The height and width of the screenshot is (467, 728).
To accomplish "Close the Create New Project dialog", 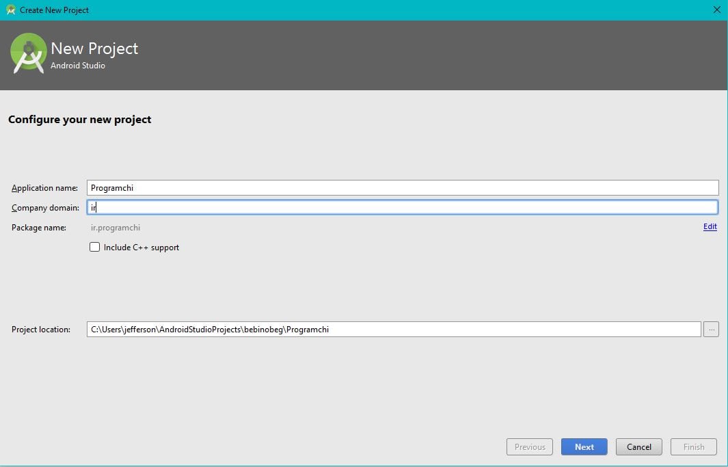I will (717, 10).
